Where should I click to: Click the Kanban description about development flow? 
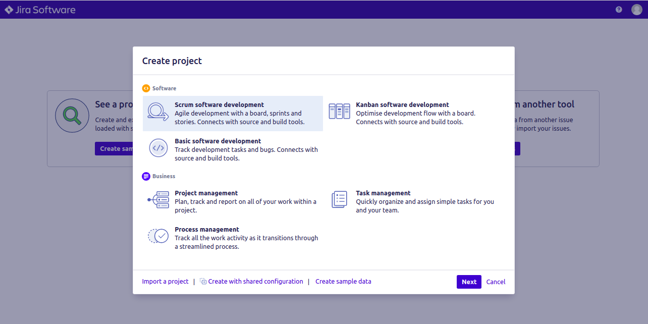coord(416,118)
